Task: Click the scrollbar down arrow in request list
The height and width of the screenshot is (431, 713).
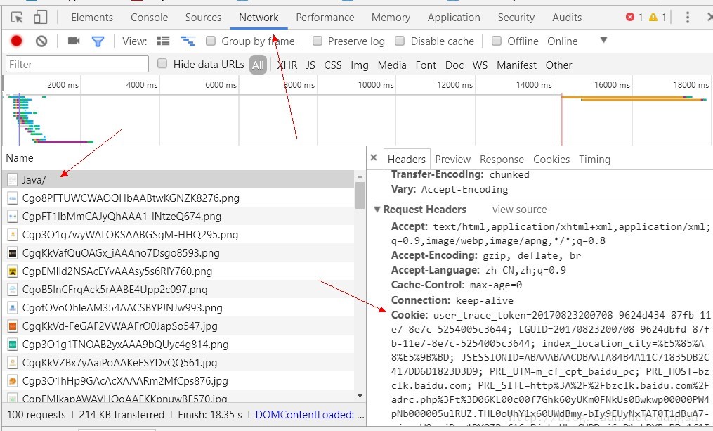Action: coord(360,396)
